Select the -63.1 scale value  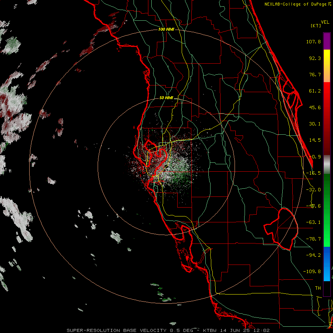pyautogui.click(x=313, y=222)
